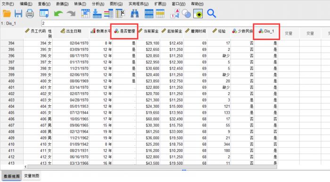Undo the last action with the green arrow

[x=58, y=14]
